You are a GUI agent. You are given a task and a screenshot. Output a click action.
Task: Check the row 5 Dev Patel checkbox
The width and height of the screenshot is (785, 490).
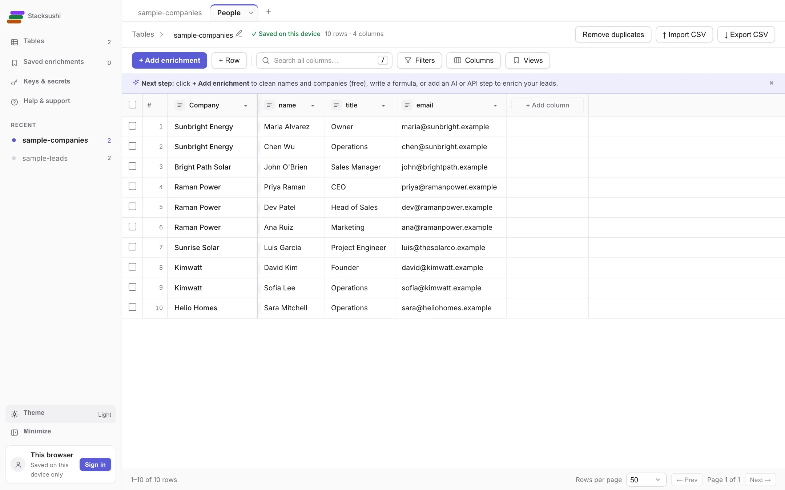pyautogui.click(x=133, y=207)
